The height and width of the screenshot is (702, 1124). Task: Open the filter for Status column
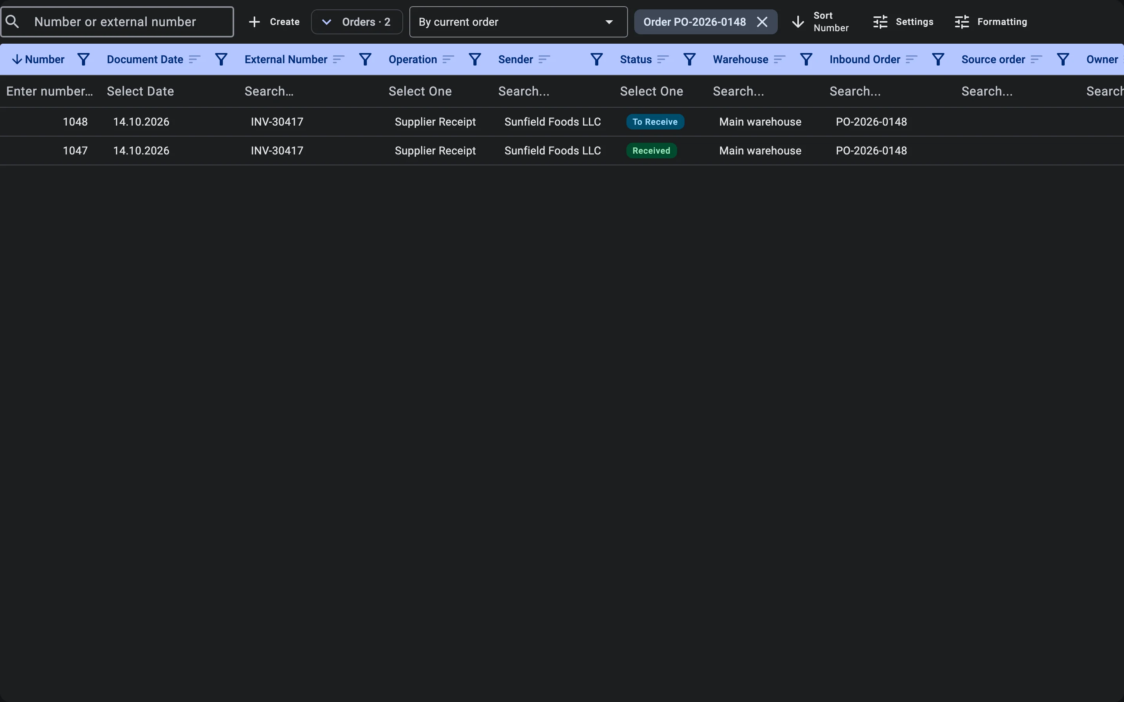[x=689, y=59]
